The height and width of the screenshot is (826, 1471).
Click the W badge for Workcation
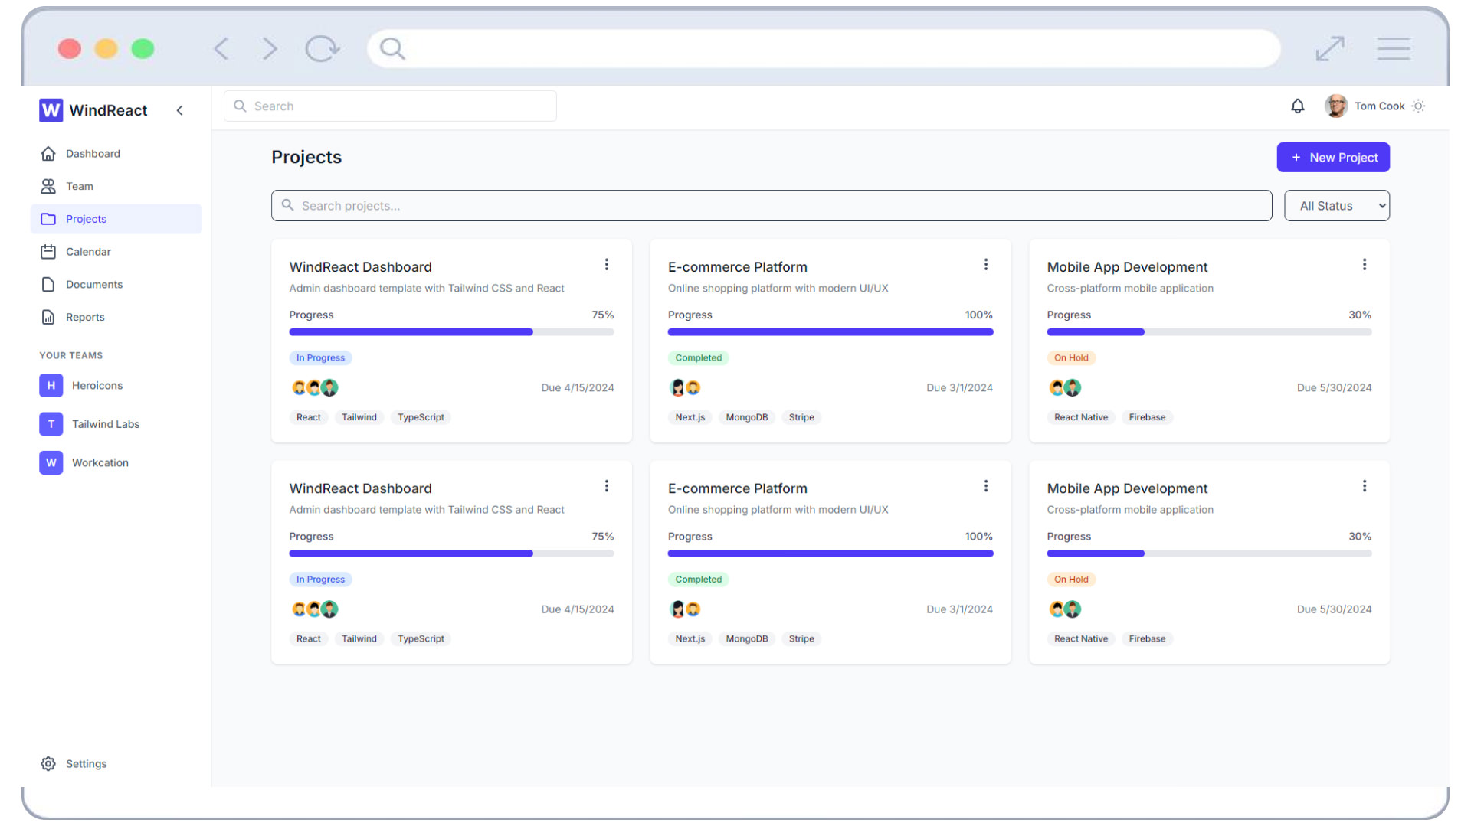pos(51,462)
